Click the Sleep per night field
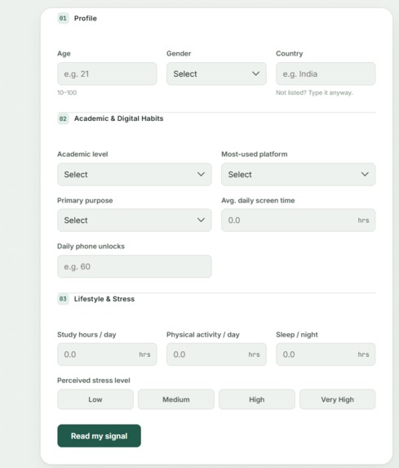Image resolution: width=399 pixels, height=468 pixels. pyautogui.click(x=326, y=354)
